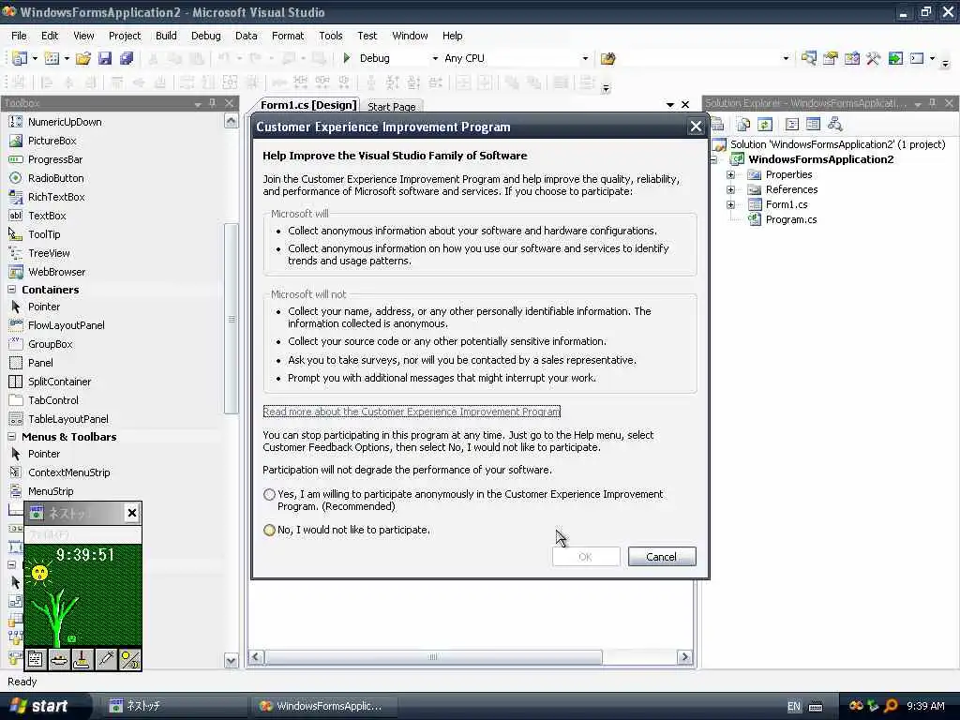
Task: Click WindowsFormsApplic... taskbar button
Action: (x=324, y=706)
